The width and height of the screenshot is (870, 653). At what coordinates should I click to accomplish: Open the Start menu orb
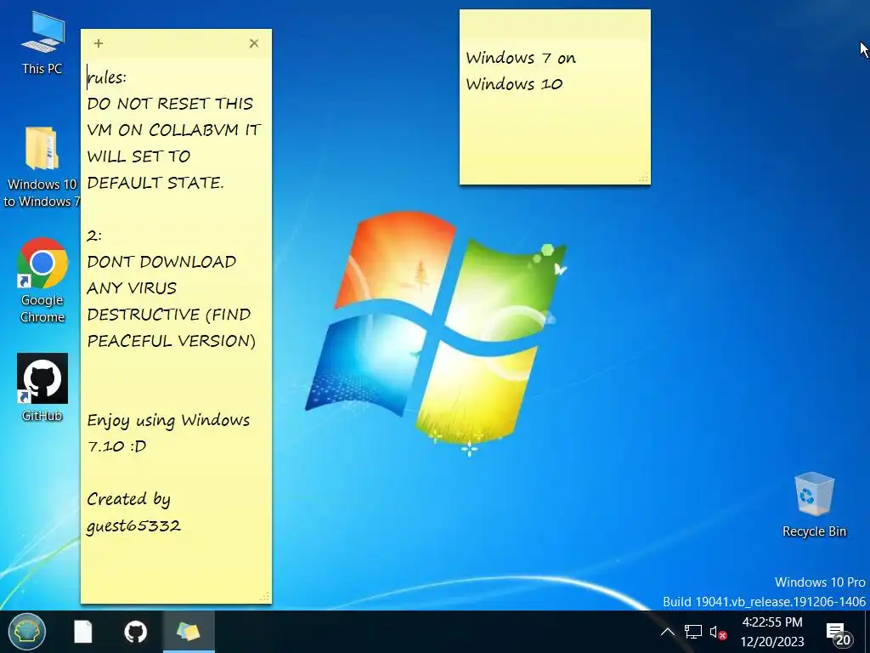coord(26,632)
